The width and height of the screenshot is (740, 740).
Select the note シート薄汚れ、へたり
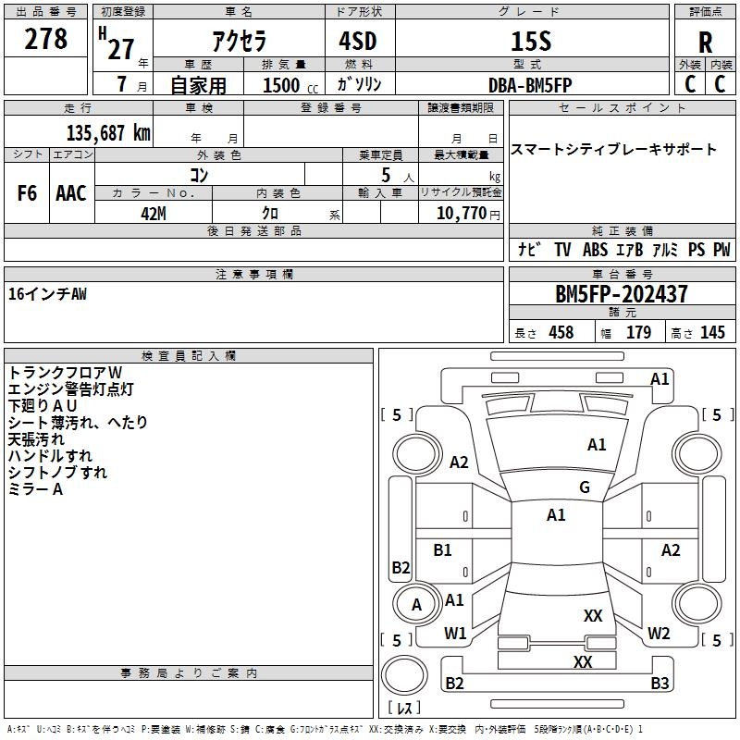pos(78,423)
